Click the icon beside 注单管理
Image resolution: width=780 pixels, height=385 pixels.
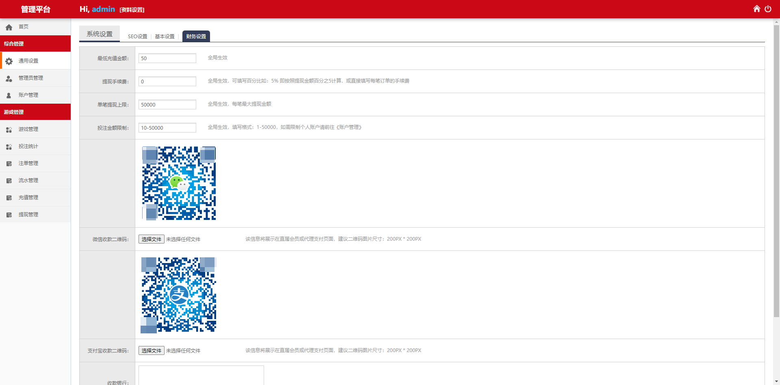coord(9,163)
